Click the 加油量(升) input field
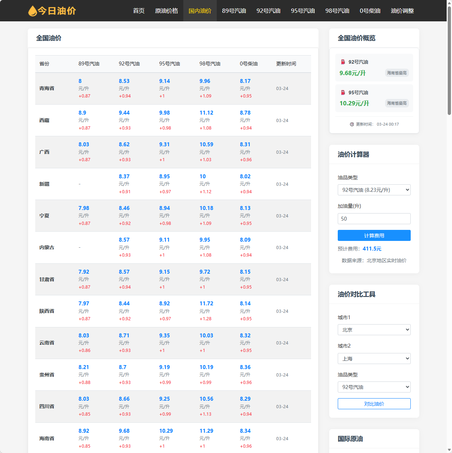The width and height of the screenshot is (452, 453). click(374, 219)
